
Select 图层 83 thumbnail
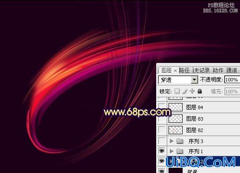click(176, 118)
